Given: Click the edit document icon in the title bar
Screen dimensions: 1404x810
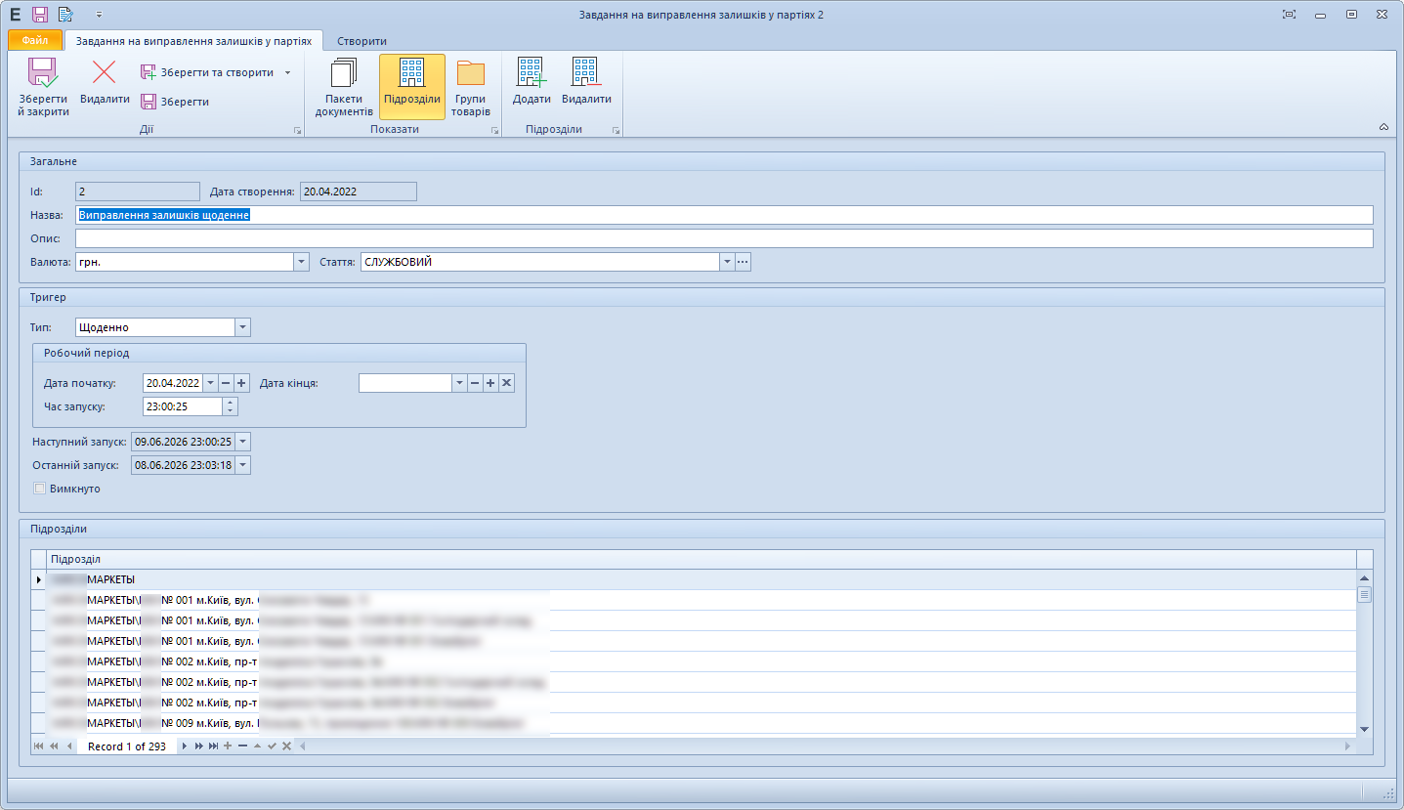Looking at the screenshot, I should [65, 15].
